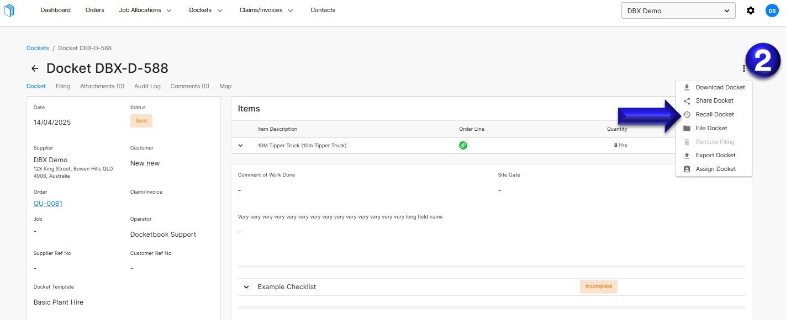Viewport: 786px width, 320px height.
Task: Click the Site Gate field label
Action: (509, 175)
